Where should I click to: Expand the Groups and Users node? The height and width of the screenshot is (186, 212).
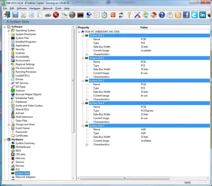coord(9,124)
